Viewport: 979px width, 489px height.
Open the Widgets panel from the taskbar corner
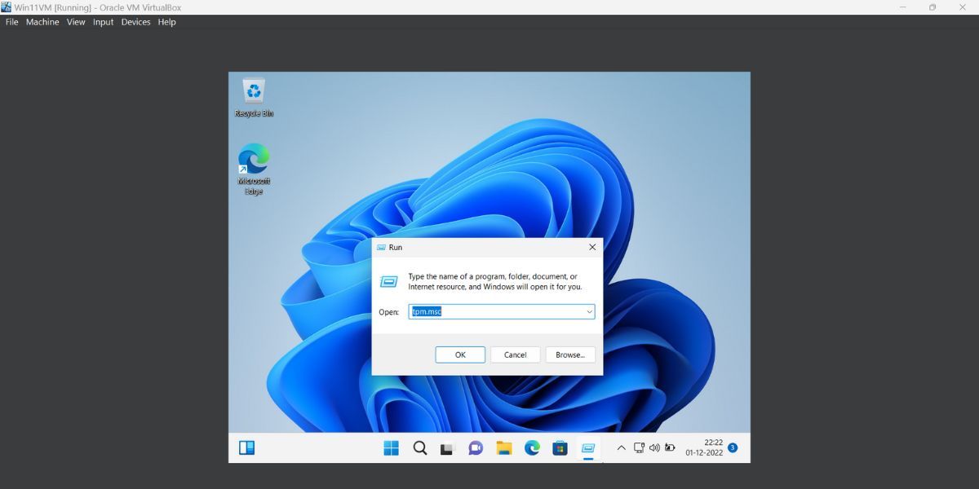(246, 447)
